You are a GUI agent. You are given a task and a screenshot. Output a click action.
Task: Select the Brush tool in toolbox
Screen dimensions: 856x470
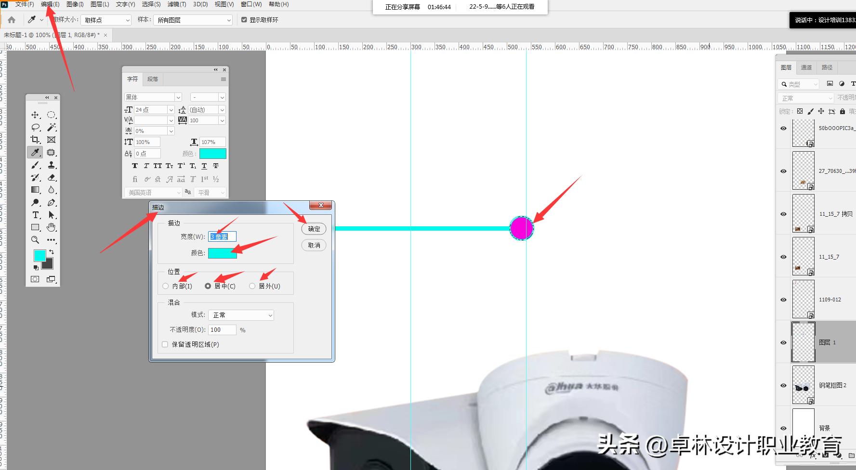click(35, 165)
